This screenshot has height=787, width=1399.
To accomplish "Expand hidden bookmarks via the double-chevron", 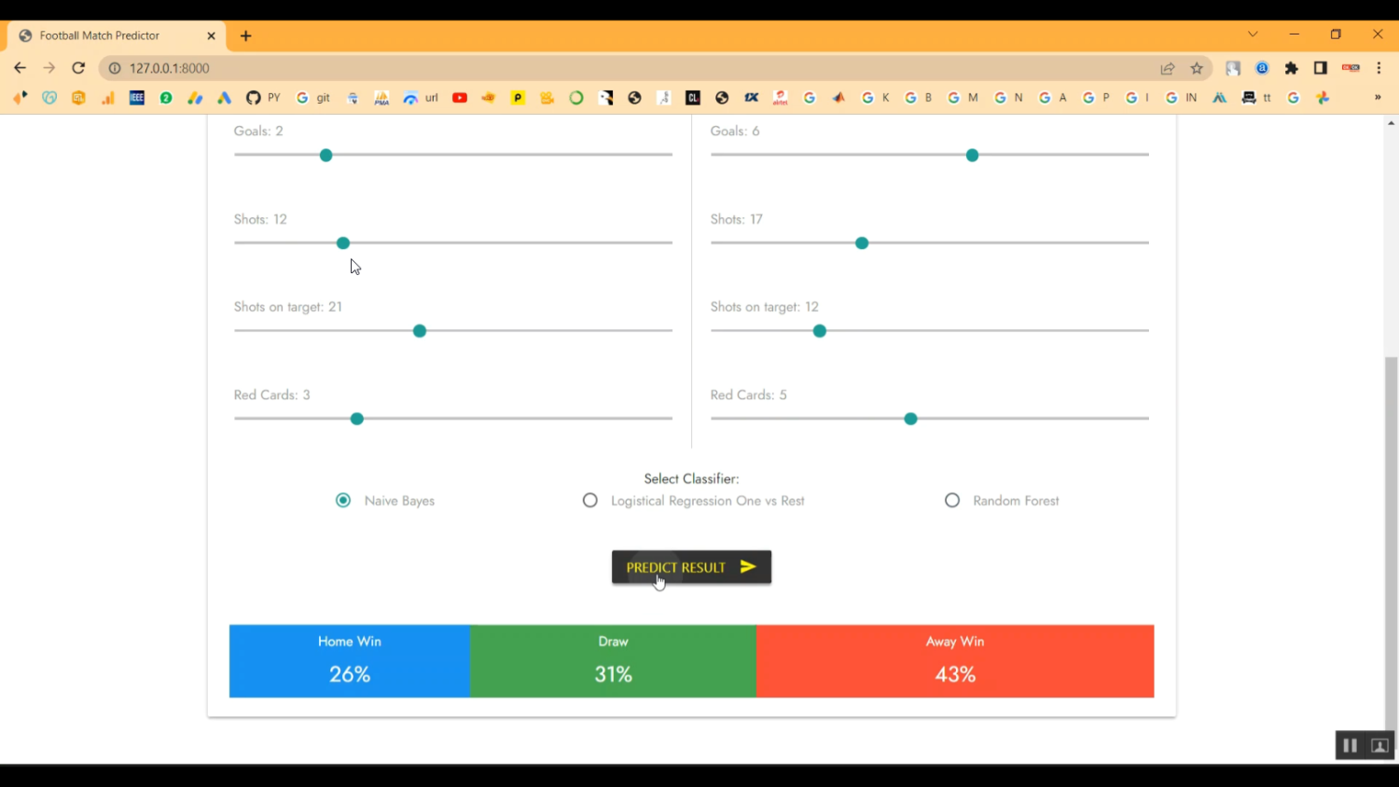I will [x=1379, y=97].
